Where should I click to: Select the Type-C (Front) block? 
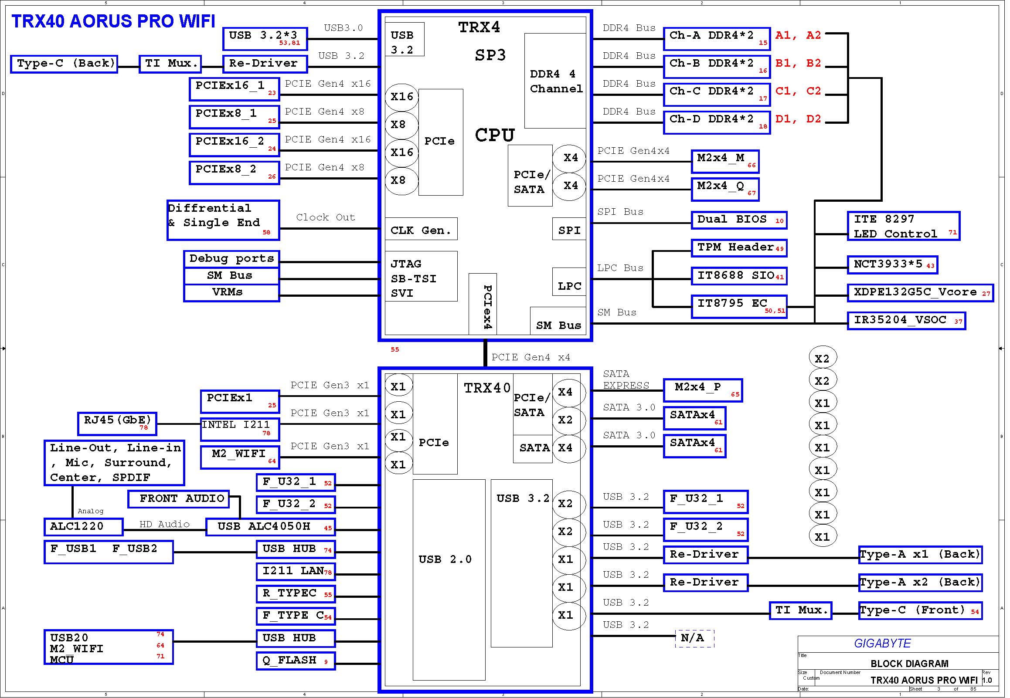[920, 611]
